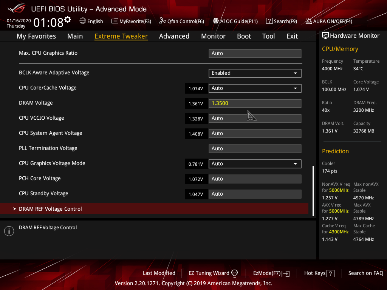Viewport: 387px width, 290px height.
Task: Click the ROG logo icon
Action: pos(17,8)
